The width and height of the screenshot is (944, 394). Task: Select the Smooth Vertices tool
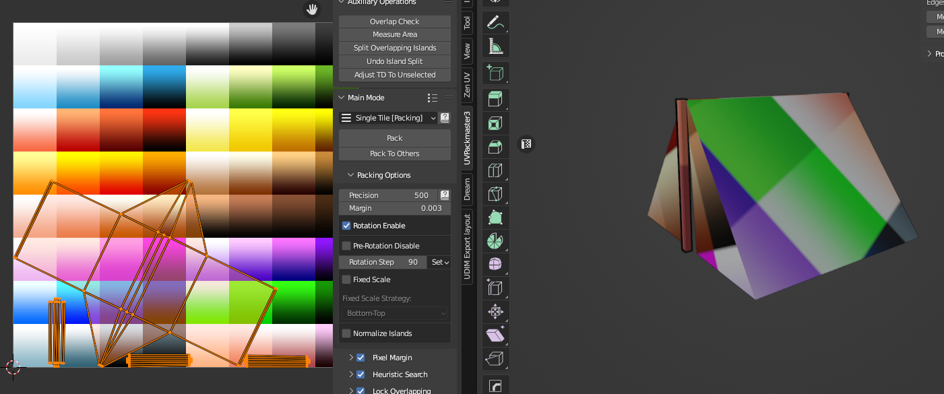coord(496,264)
